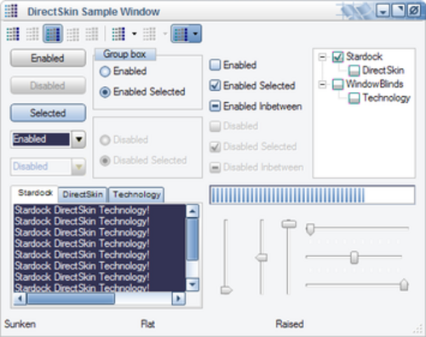The width and height of the screenshot is (426, 337).
Task: Select the Enabled radio button in Group box
Action: (105, 71)
